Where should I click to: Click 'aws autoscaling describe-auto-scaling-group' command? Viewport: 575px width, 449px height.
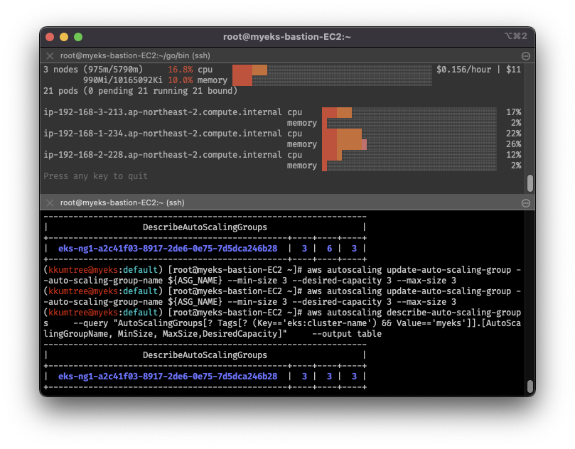coord(414,313)
